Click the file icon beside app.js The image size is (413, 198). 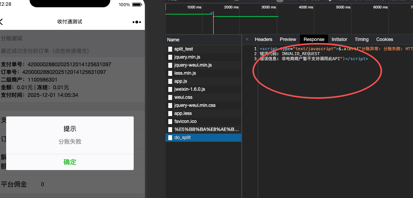[x=170, y=81]
